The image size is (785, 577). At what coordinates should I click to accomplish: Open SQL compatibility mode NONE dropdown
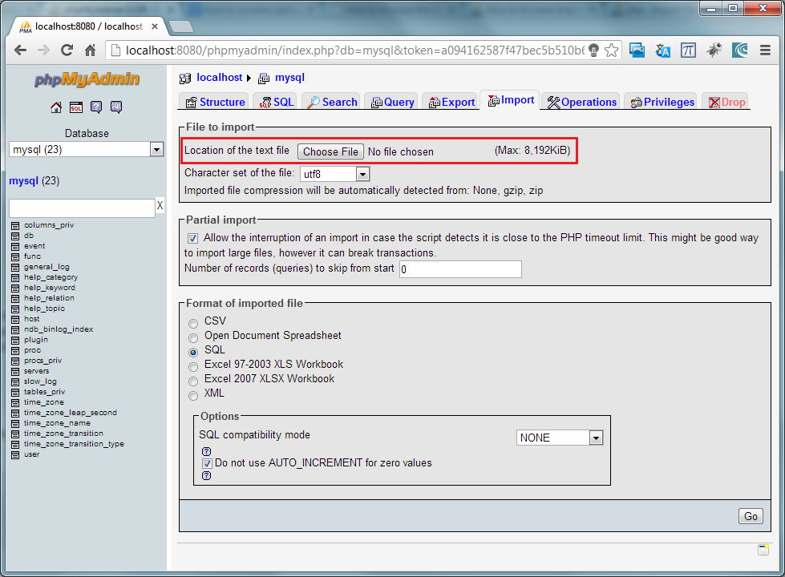pyautogui.click(x=560, y=438)
